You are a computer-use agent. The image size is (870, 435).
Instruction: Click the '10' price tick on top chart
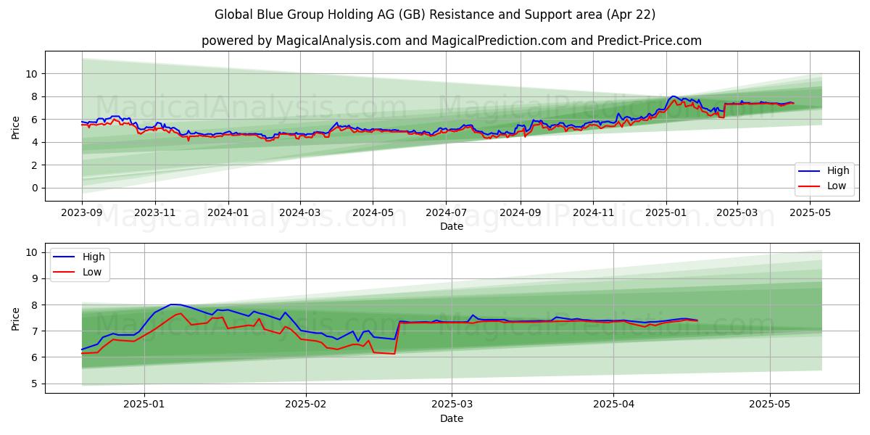point(32,73)
